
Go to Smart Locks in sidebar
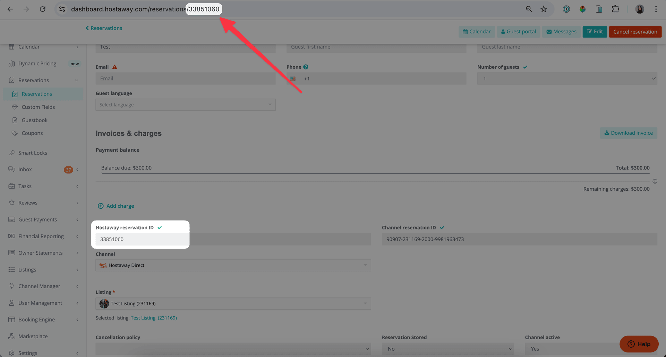tap(33, 153)
